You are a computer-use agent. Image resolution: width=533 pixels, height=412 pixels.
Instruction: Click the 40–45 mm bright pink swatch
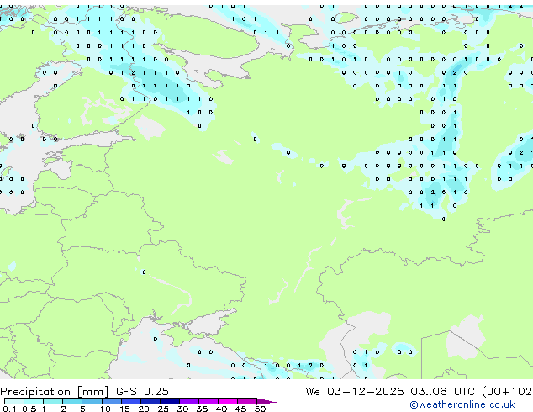pyautogui.click(x=227, y=401)
